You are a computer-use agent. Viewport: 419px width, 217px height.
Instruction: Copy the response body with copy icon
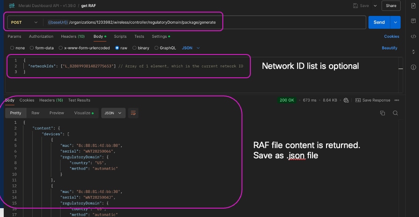click(383, 113)
